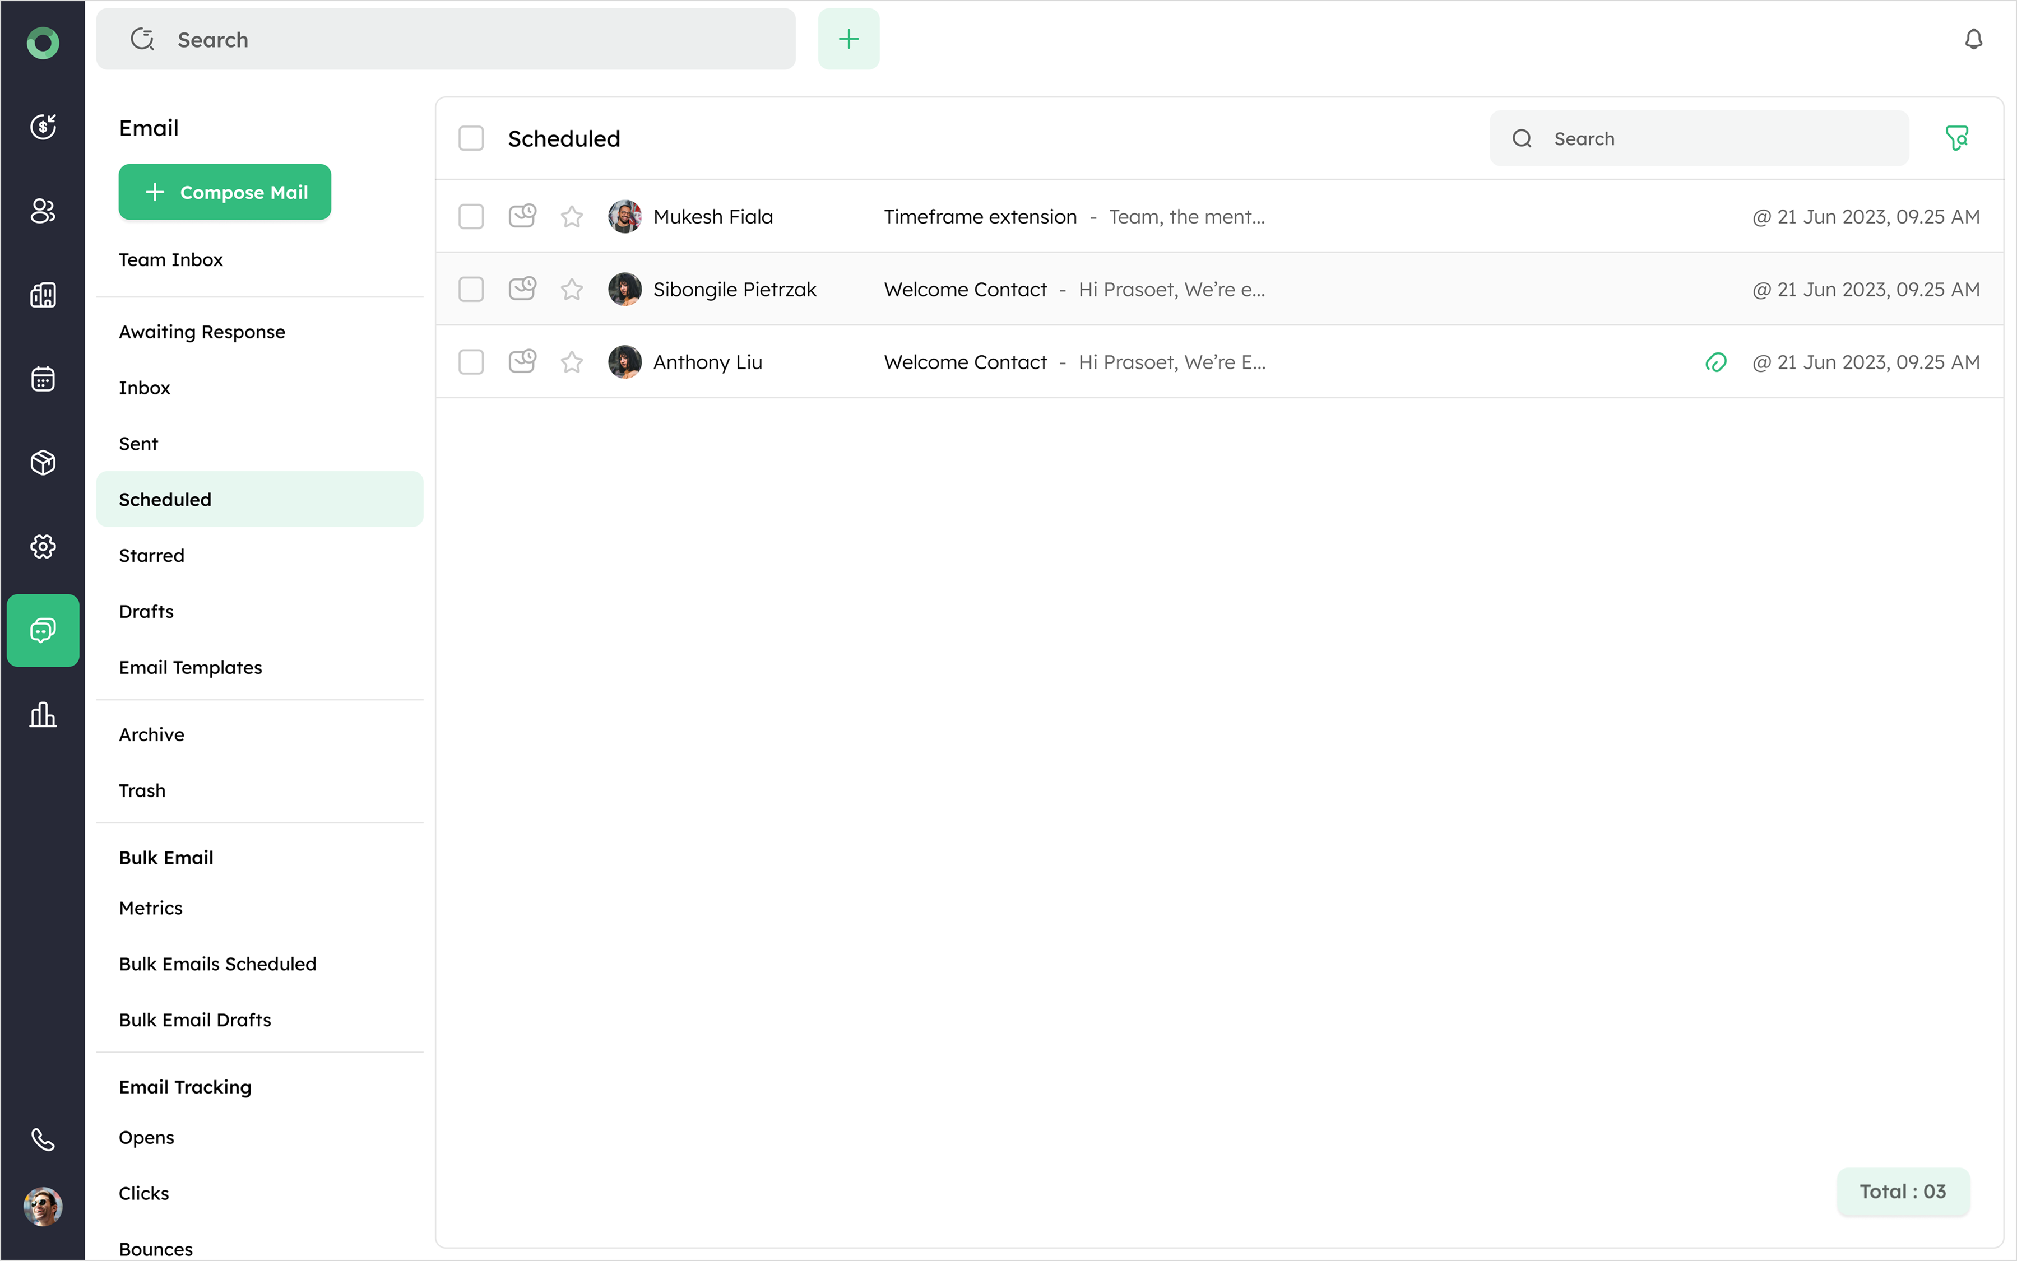Go to the Inbox folder
The height and width of the screenshot is (1261, 2017).
click(x=144, y=388)
